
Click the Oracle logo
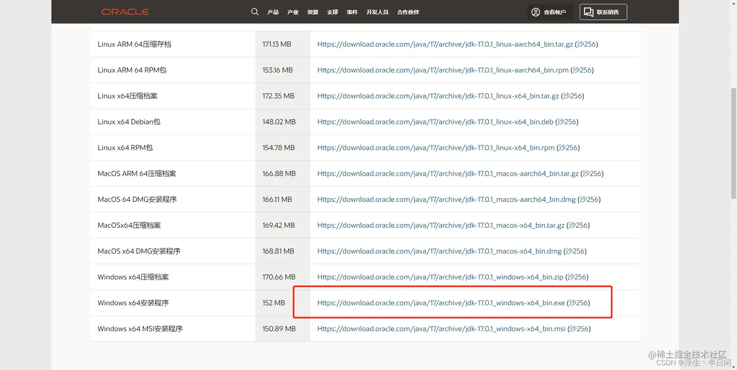[x=125, y=12]
